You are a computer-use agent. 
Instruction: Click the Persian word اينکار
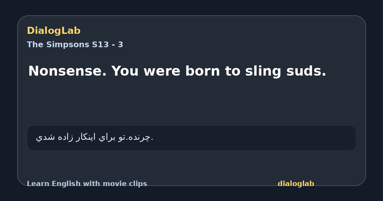(x=86, y=137)
